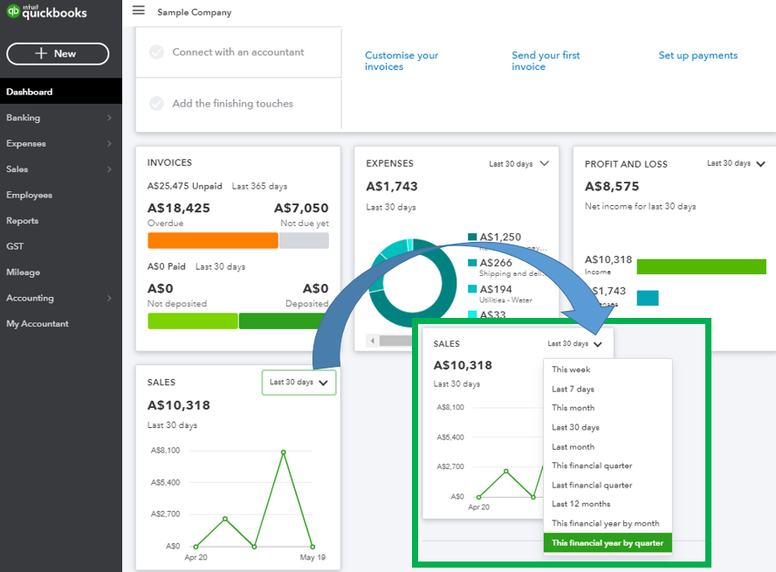Image resolution: width=776 pixels, height=572 pixels.
Task: Open the Dashboard menu item
Action: pos(61,92)
